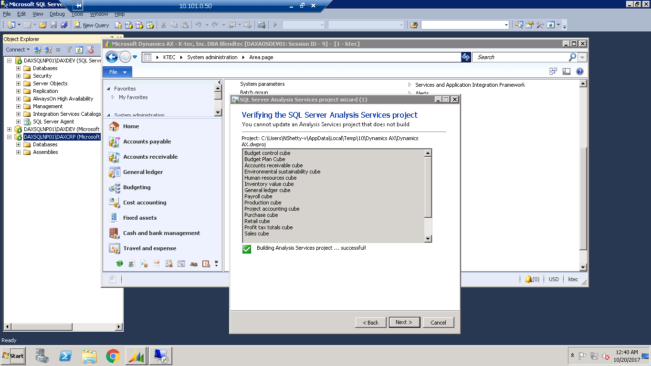This screenshot has height=366, width=651.
Task: Click the Refresh icon in Object Explorer
Action: pyautogui.click(x=79, y=50)
